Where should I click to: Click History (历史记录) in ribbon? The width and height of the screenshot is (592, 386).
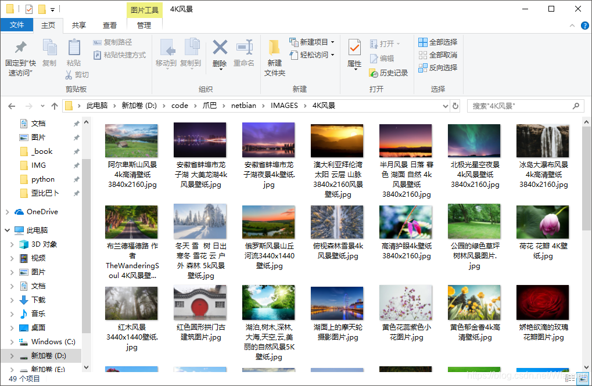(389, 73)
